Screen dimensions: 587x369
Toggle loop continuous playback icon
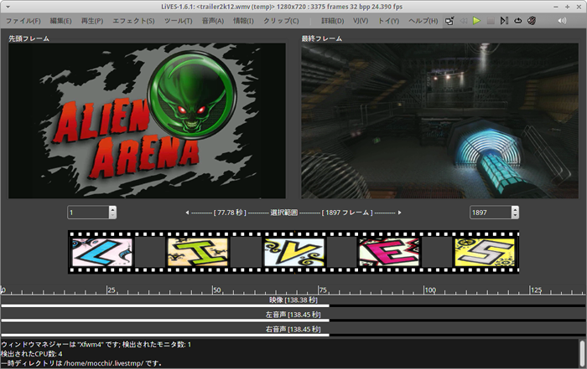517,21
